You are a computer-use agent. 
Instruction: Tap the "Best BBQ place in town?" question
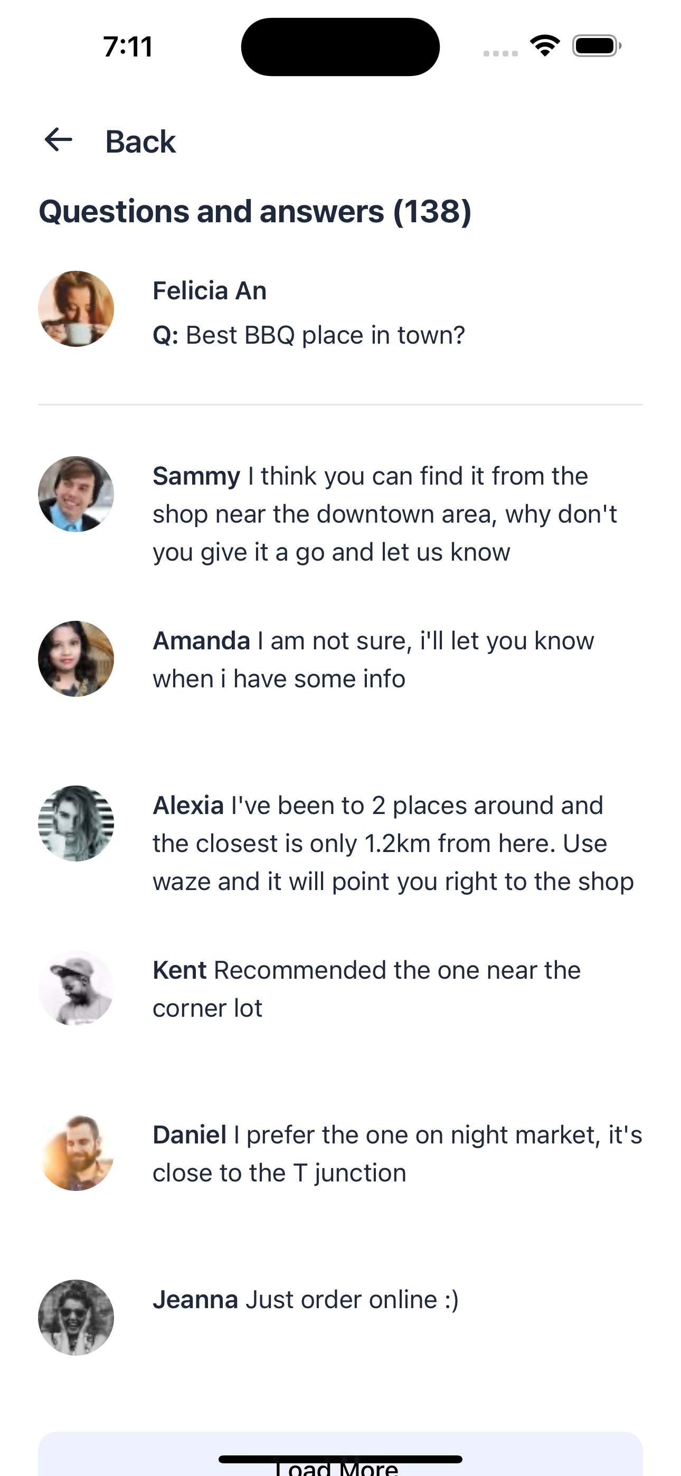325,335
